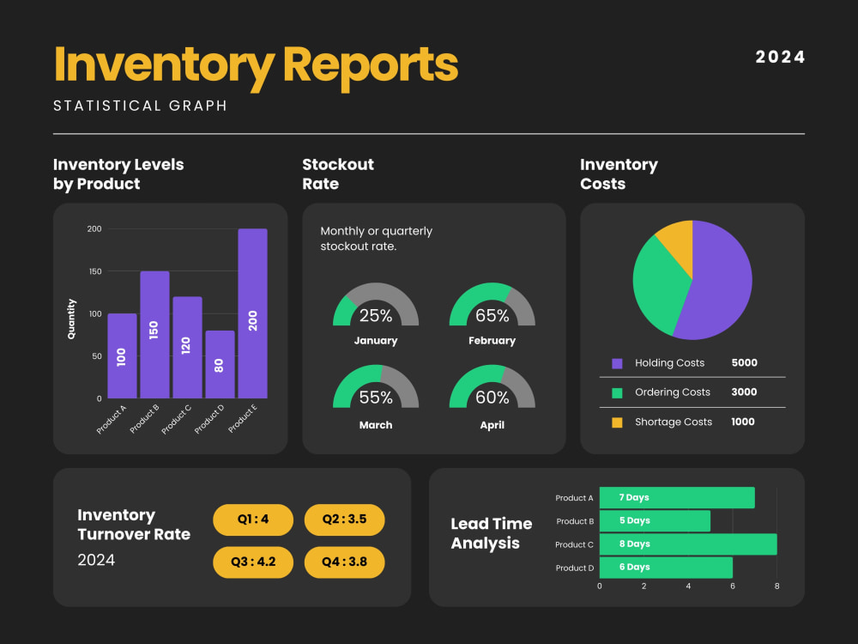Select the Product E bar labeled 200
Viewport: 858px width, 644px height.
coord(253,313)
